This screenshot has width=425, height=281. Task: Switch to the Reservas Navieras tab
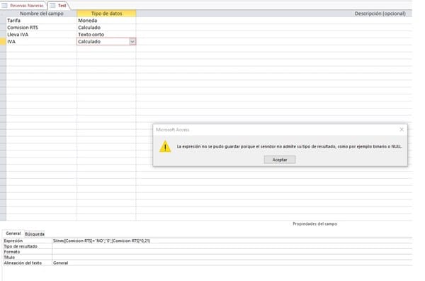(x=23, y=6)
